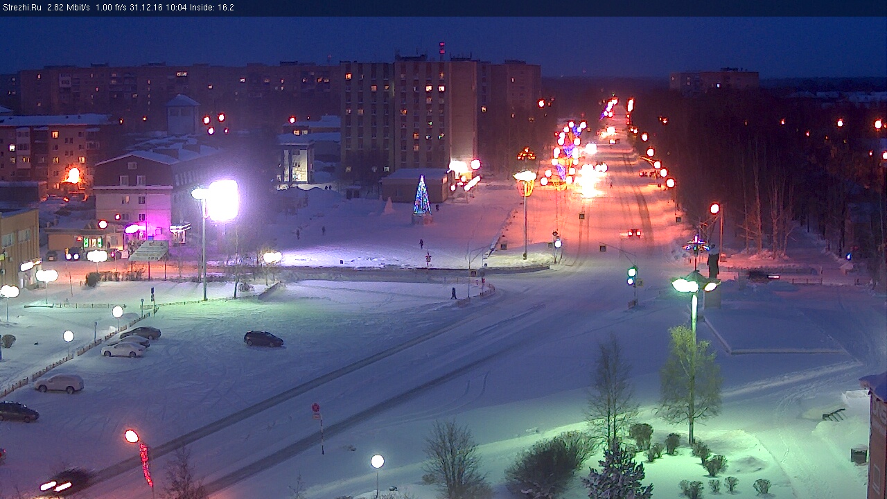Image resolution: width=887 pixels, height=499 pixels.
Task: Click the Strezhi.Ru overlay label
Action: click(x=21, y=8)
